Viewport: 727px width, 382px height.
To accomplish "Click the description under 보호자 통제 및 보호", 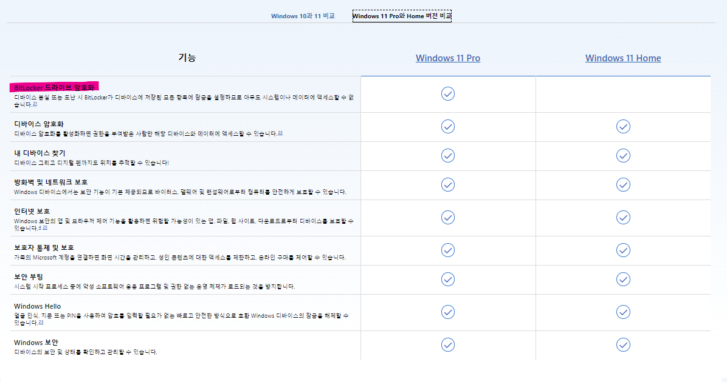I will (180, 258).
